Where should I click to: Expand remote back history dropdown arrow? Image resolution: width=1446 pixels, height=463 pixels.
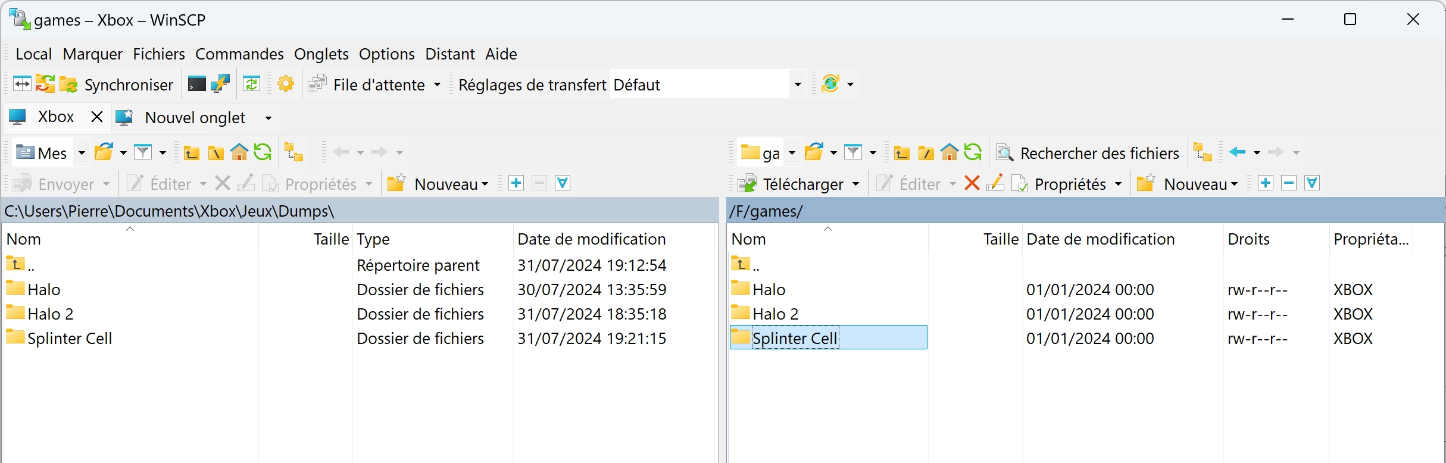[1257, 153]
